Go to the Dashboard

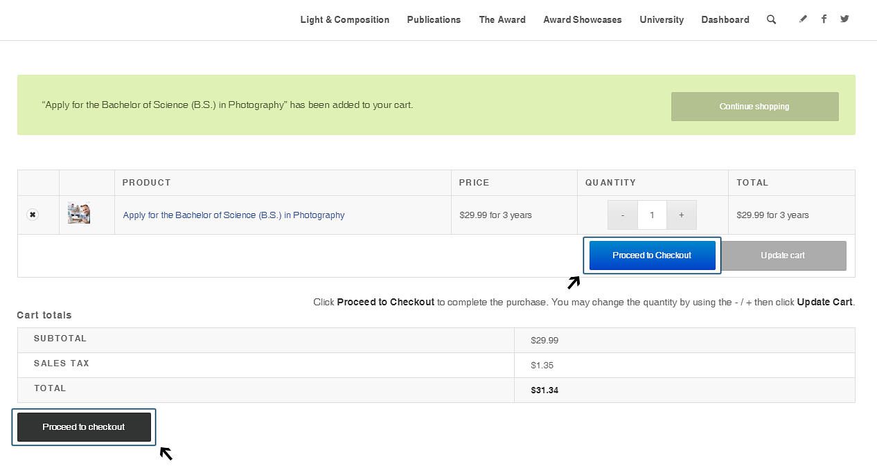point(725,19)
